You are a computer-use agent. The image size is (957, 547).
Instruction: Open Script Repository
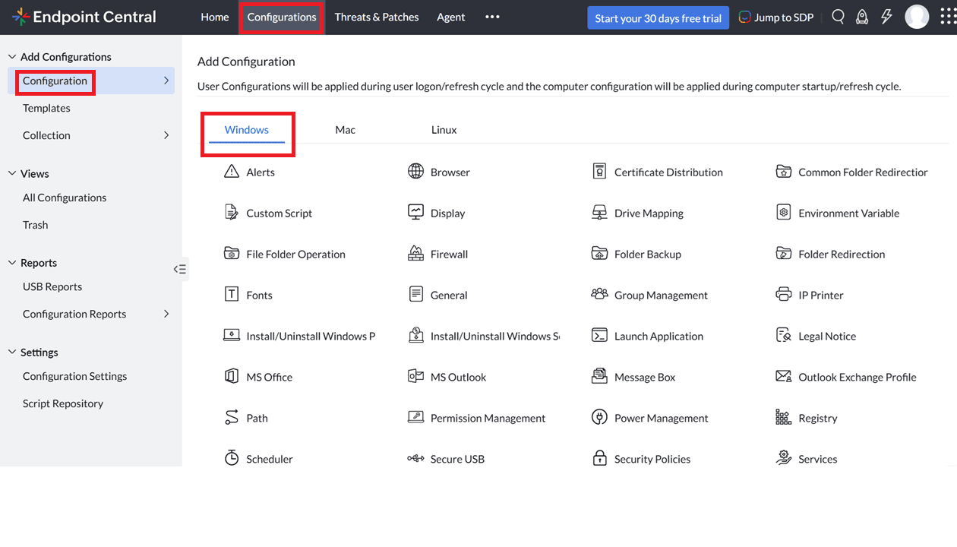[63, 403]
